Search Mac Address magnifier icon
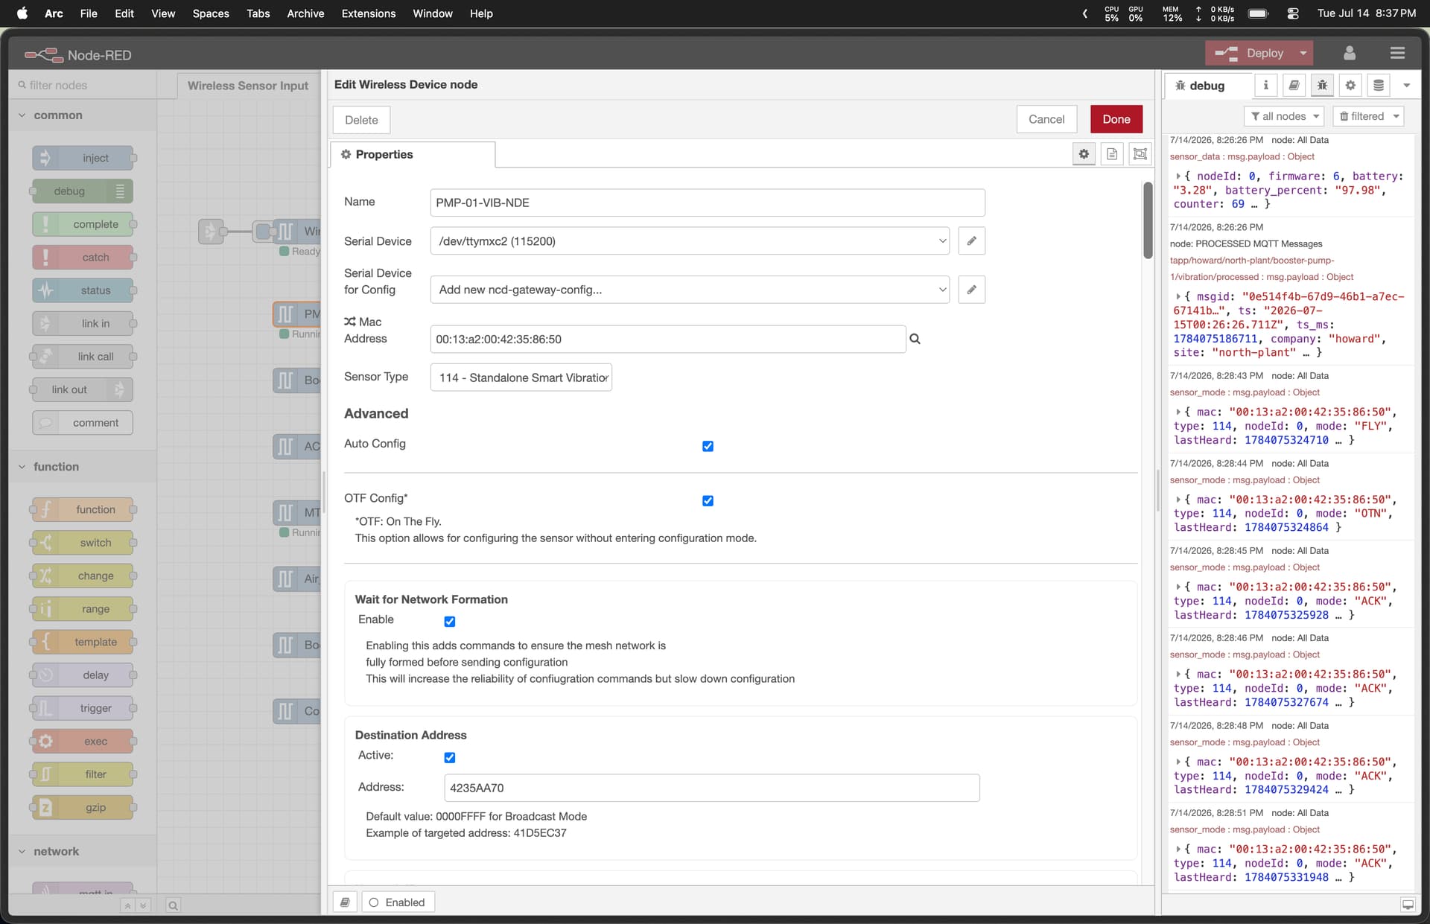This screenshot has height=924, width=1430. pos(915,339)
